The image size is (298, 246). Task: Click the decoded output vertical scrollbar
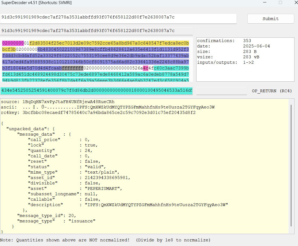[291, 165]
